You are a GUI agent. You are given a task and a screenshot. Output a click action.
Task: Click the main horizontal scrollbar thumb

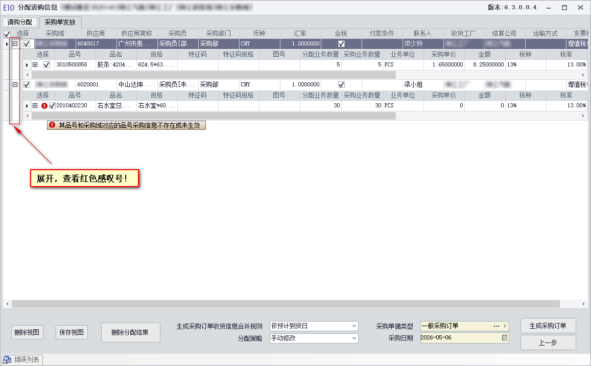pyautogui.click(x=286, y=304)
